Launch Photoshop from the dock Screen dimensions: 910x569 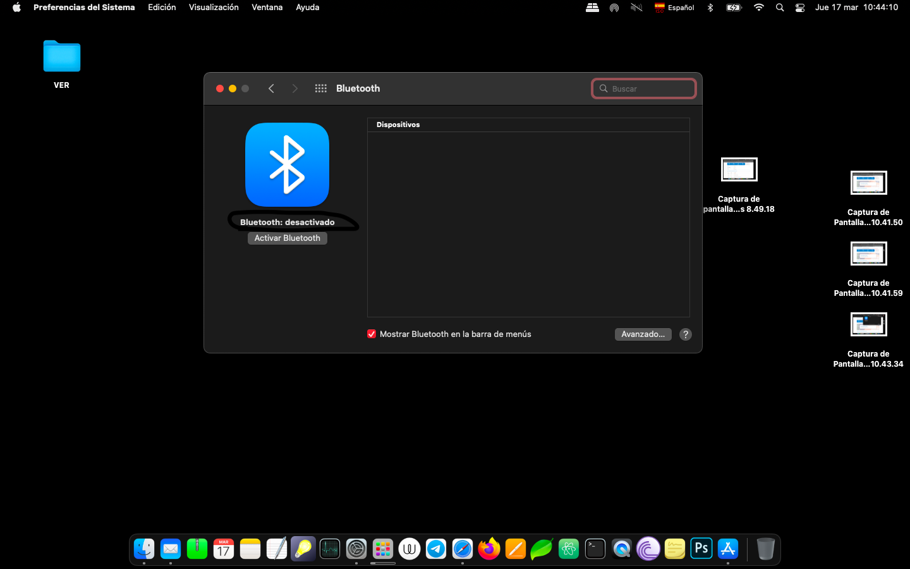tap(701, 549)
